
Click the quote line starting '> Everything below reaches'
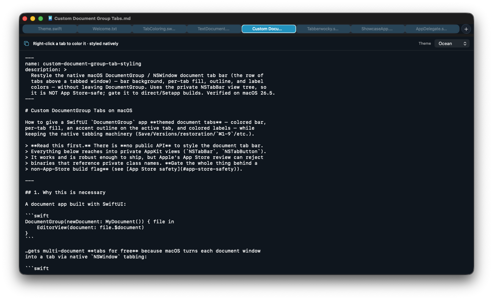click(x=146, y=151)
